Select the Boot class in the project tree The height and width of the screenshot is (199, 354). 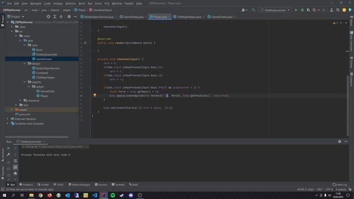pos(39,50)
